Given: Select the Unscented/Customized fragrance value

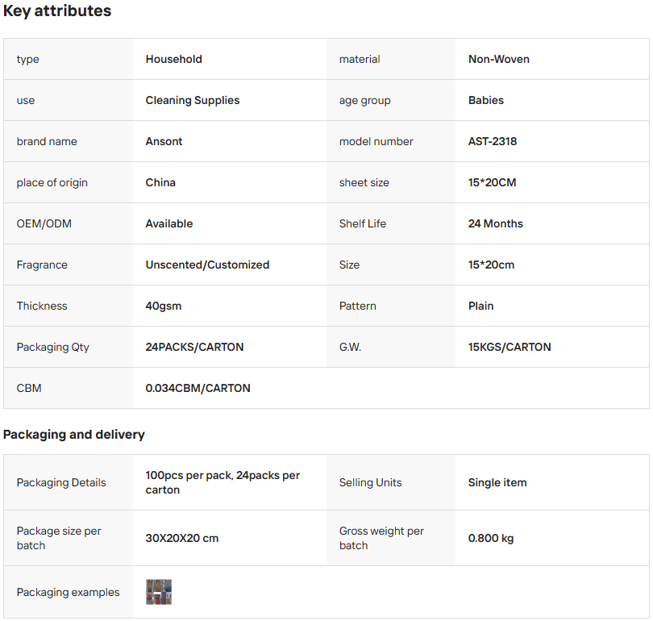Looking at the screenshot, I should pos(207,265).
